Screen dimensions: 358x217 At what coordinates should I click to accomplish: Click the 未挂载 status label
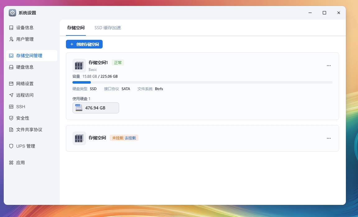(x=118, y=138)
